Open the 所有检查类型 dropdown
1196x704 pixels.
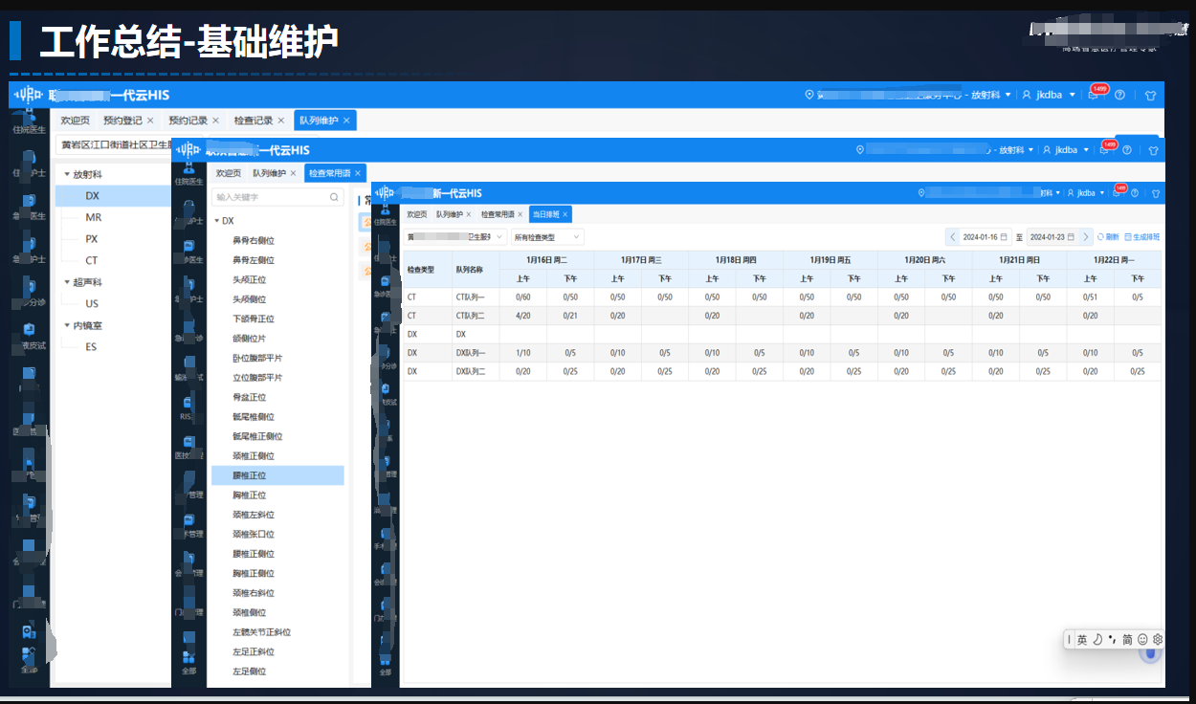click(546, 237)
